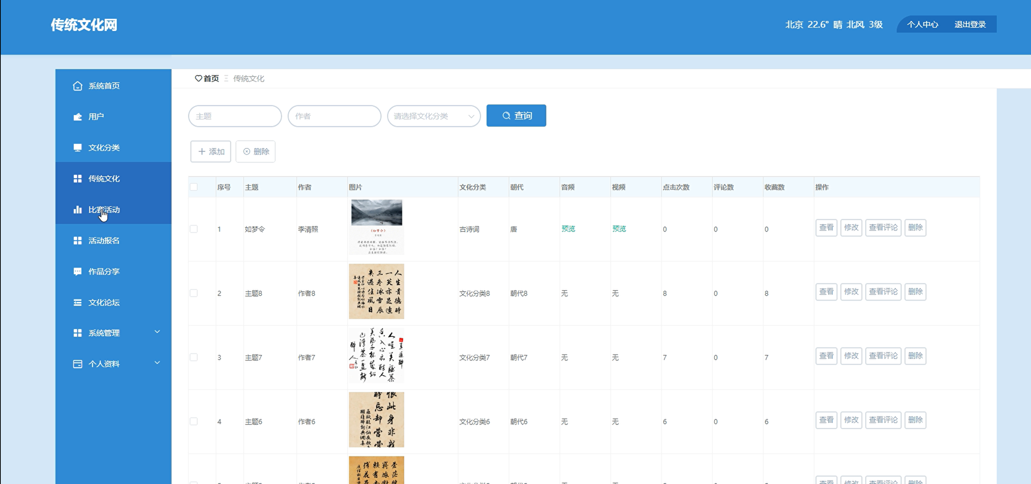
Task: Click the 添加 button
Action: click(211, 152)
